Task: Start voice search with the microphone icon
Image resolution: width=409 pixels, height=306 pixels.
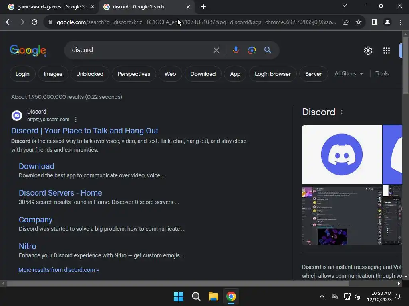Action: [x=236, y=50]
